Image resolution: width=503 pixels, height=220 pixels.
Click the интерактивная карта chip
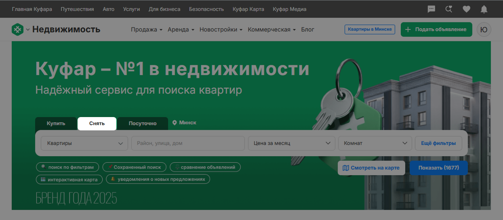69,179
